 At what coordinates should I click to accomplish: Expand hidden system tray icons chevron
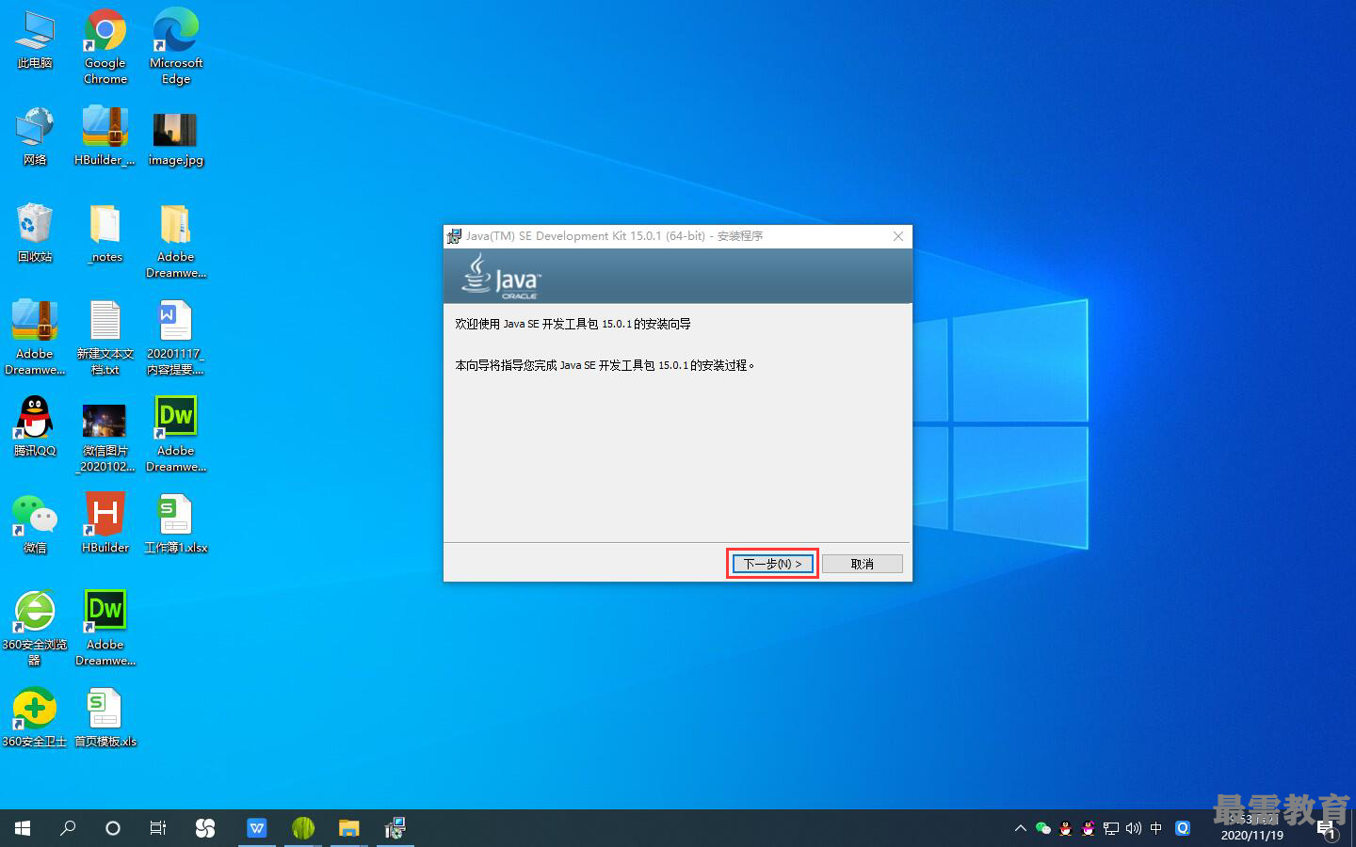[1020, 828]
